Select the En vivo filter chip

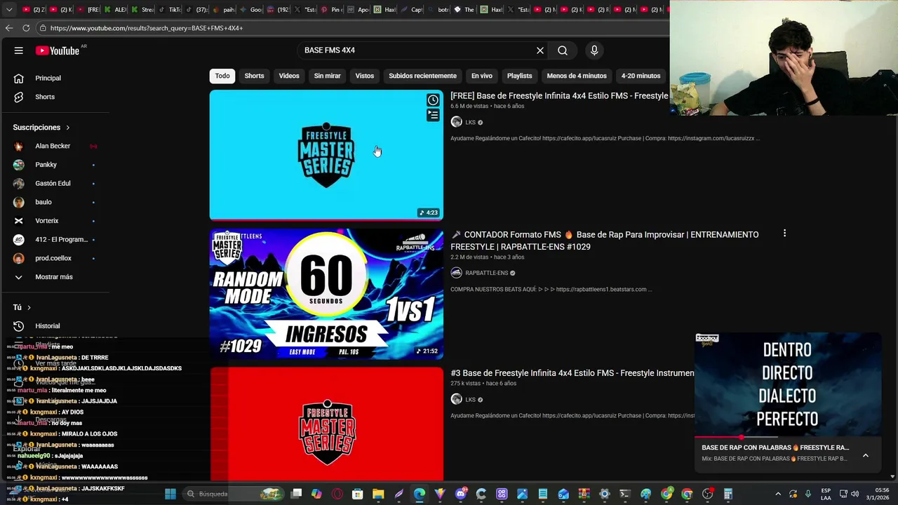(x=482, y=76)
